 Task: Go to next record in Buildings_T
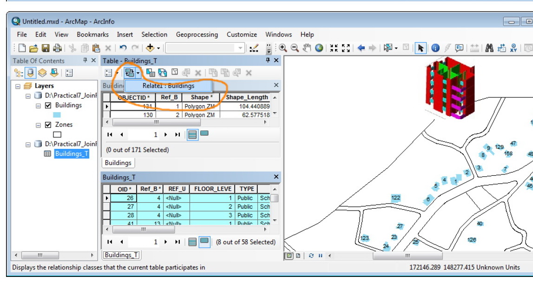click(165, 242)
